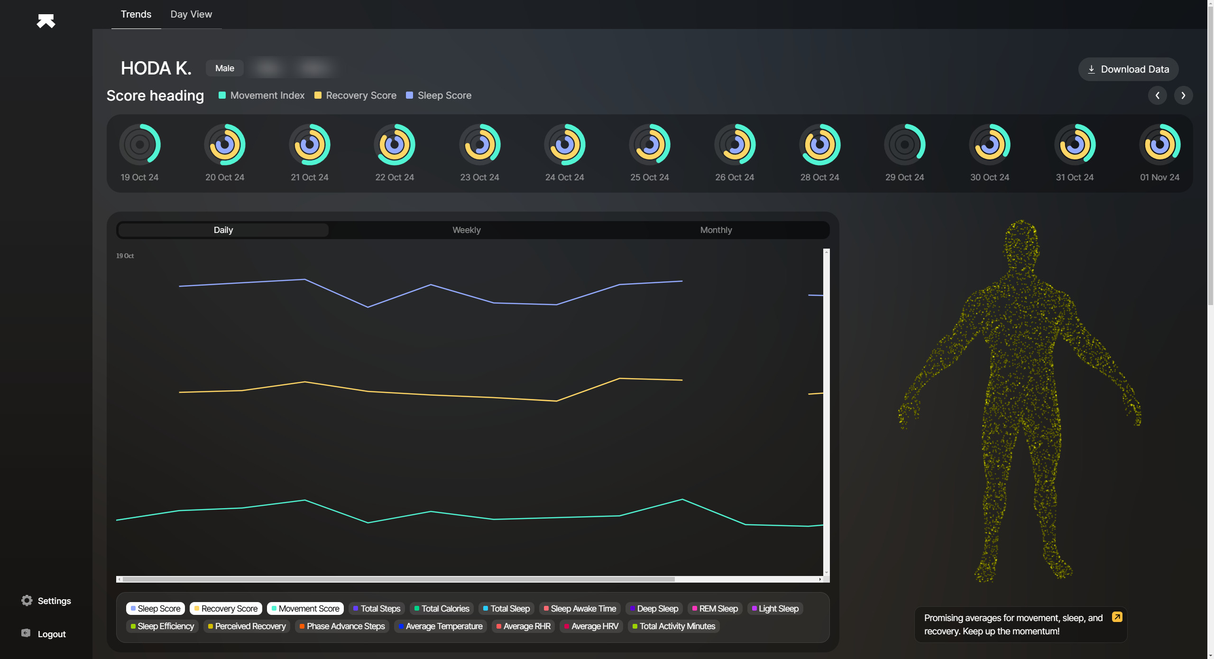Switch chart to Weekly view
This screenshot has width=1214, height=659.
pos(466,230)
